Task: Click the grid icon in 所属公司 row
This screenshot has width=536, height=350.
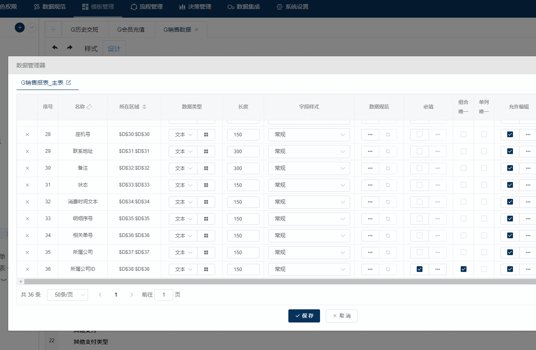Action: coord(206,253)
